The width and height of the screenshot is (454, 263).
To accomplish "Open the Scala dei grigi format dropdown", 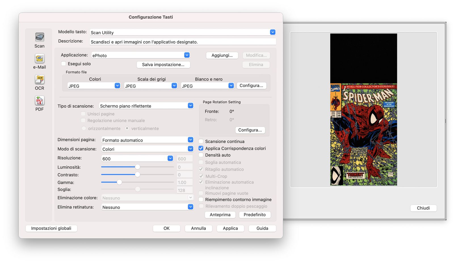I will click(151, 86).
